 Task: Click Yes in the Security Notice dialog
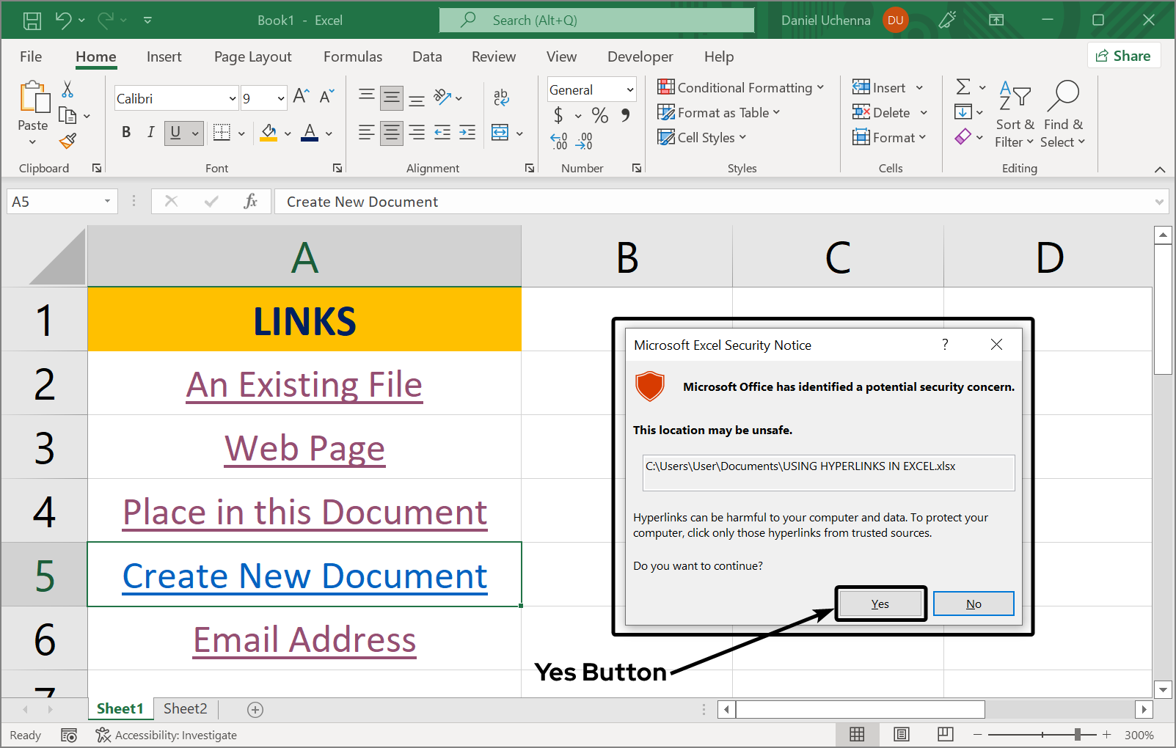tap(880, 604)
